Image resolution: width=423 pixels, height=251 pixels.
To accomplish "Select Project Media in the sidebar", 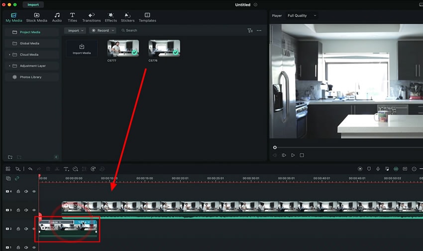I will pyautogui.click(x=31, y=32).
